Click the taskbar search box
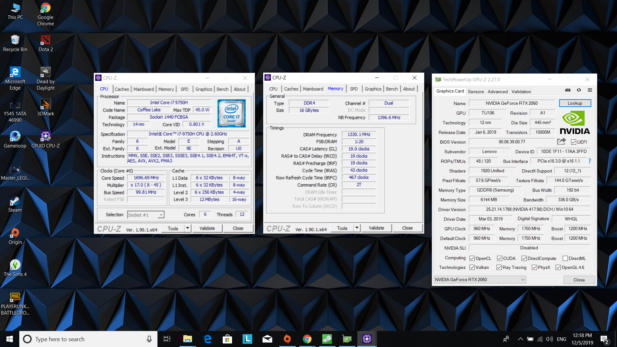 pyautogui.click(x=88, y=339)
